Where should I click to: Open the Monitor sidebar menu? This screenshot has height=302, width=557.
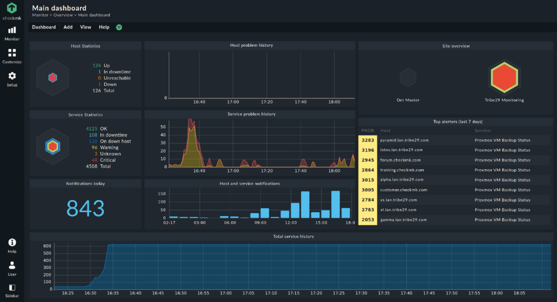(x=12, y=34)
